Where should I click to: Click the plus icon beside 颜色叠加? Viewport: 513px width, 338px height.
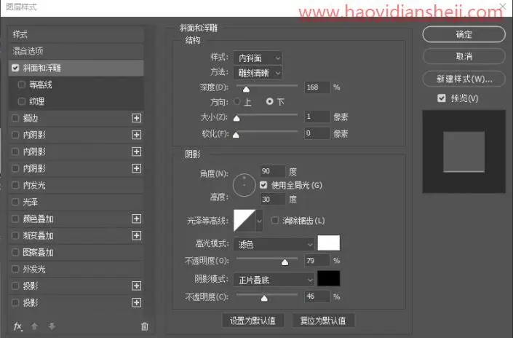pyautogui.click(x=136, y=219)
